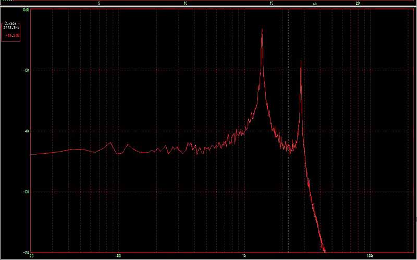
Task: Click the ms unit label on time ruler
Action: [314, 3]
